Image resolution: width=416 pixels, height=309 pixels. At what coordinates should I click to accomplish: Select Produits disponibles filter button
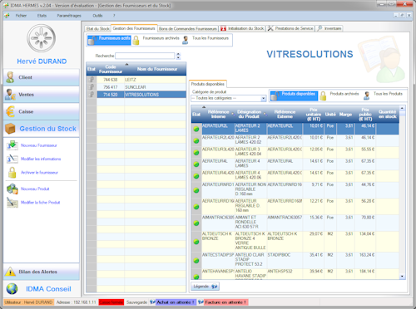(294, 96)
